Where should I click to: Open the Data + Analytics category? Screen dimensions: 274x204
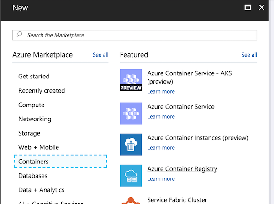(42, 190)
